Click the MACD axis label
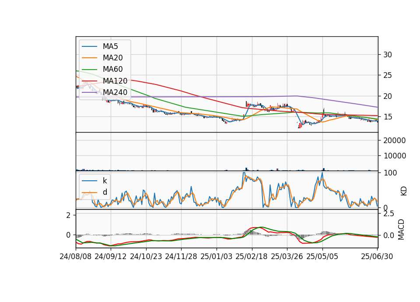This screenshot has width=420, height=302. (x=401, y=230)
